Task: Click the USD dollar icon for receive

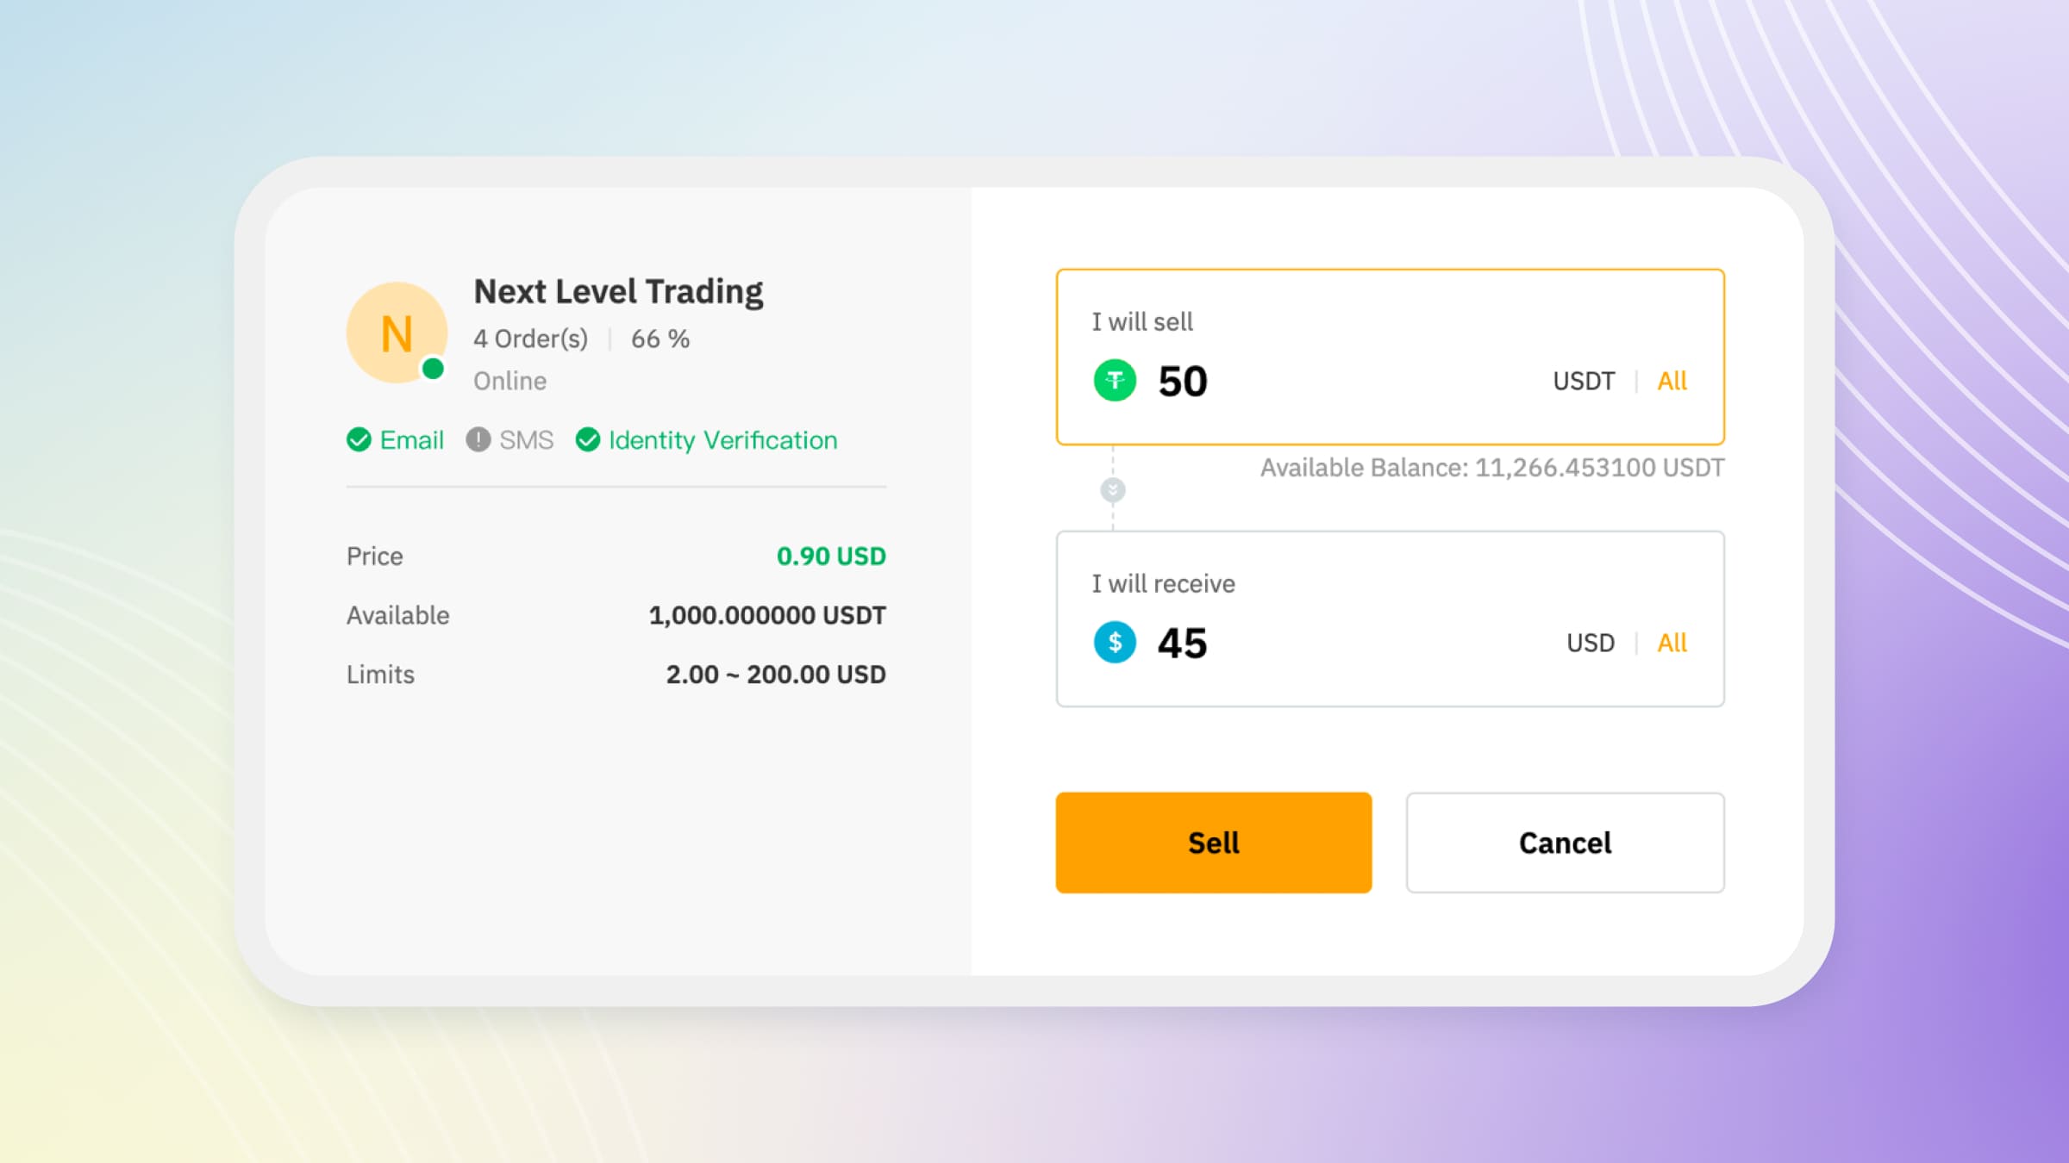Action: pyautogui.click(x=1113, y=644)
